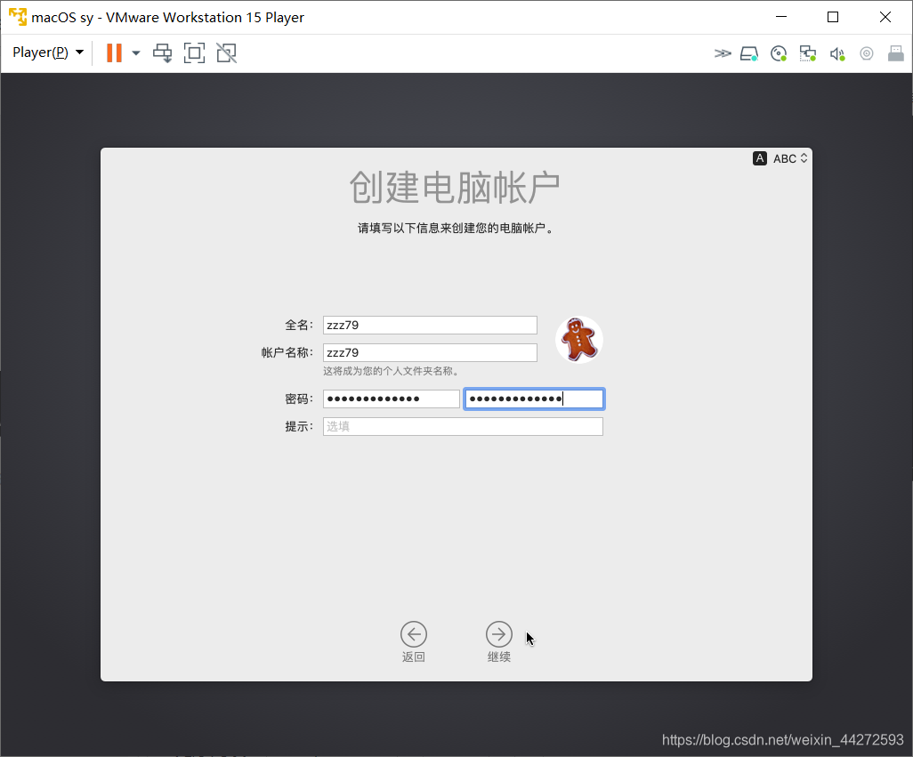Click the sound card speaker icon
Image resolution: width=913 pixels, height=757 pixels.
pos(837,53)
